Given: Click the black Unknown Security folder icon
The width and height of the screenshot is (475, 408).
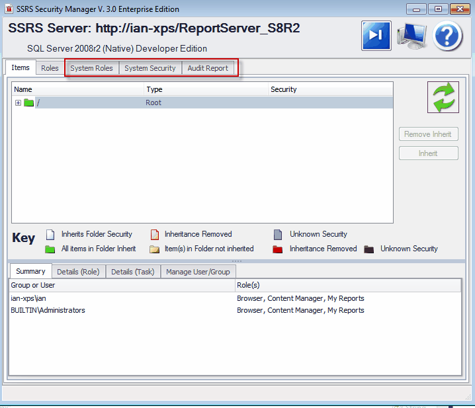Looking at the screenshot, I should coord(368,249).
